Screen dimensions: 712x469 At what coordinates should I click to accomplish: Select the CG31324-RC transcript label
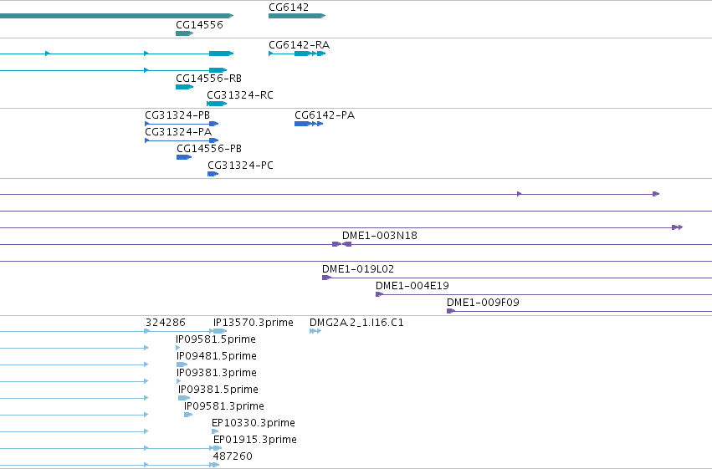[x=240, y=95]
